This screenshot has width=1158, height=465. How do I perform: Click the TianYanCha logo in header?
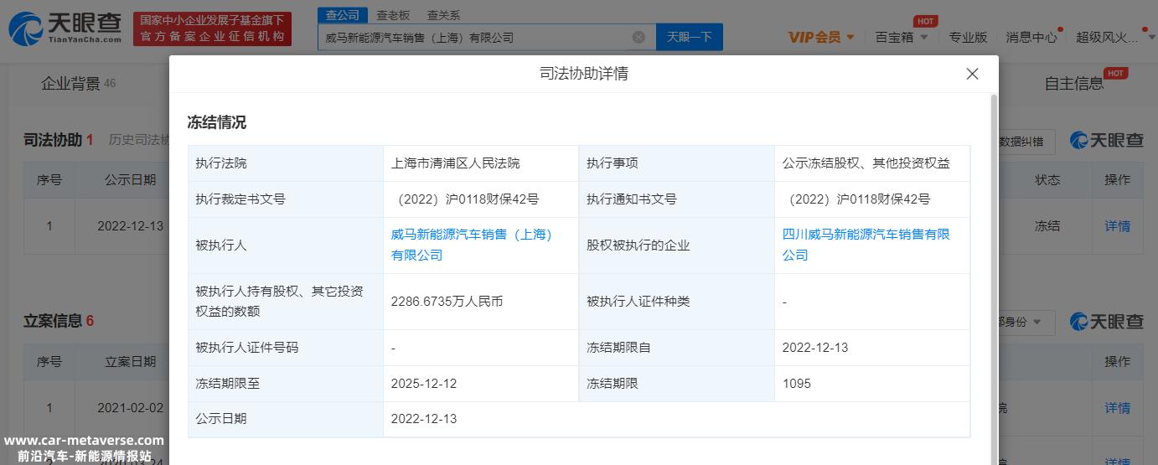65,28
